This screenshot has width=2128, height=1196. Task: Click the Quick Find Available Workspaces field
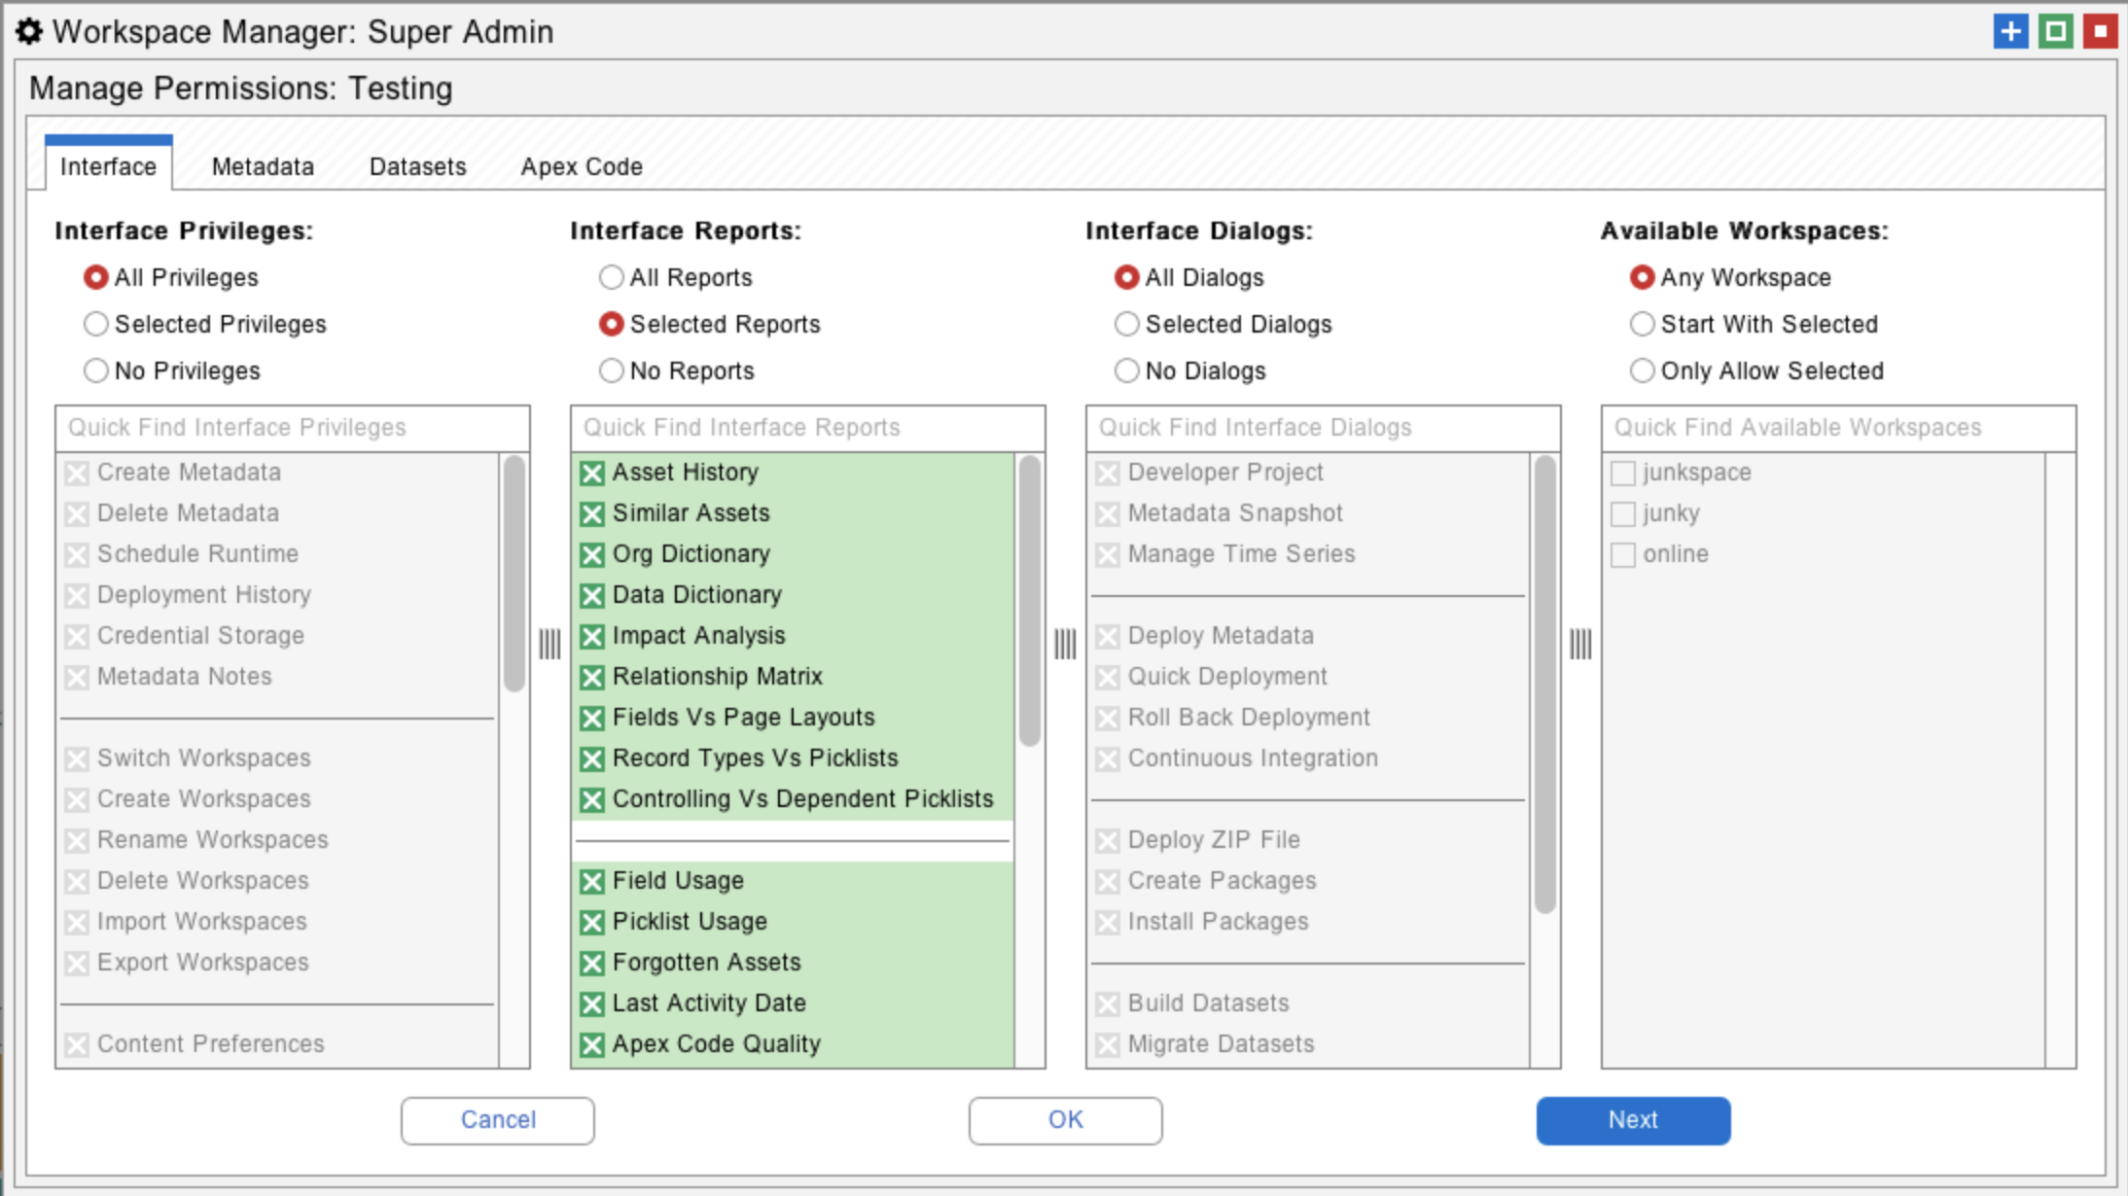click(1839, 428)
